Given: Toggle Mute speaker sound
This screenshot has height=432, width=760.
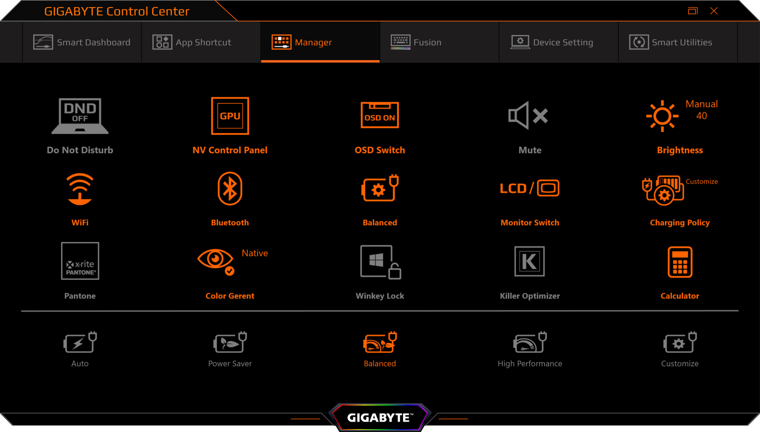Looking at the screenshot, I should 528,115.
